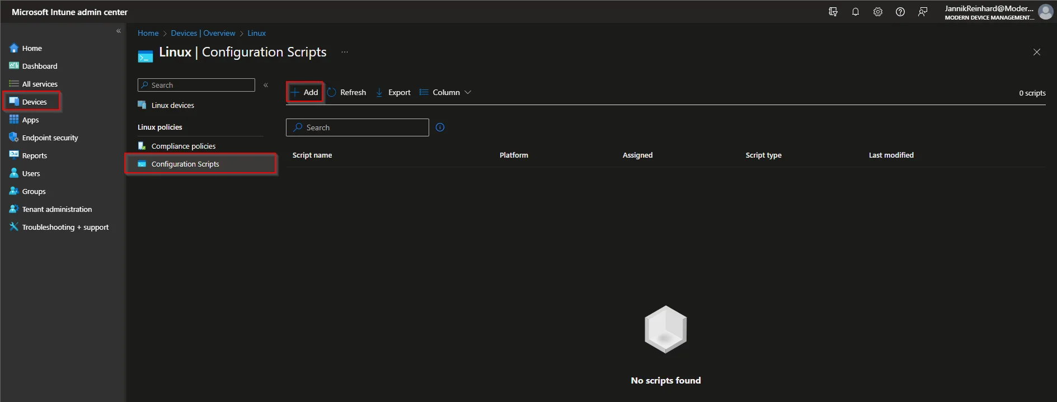
Task: Click Dashboard chart icon in sidebar
Action: tap(14, 66)
